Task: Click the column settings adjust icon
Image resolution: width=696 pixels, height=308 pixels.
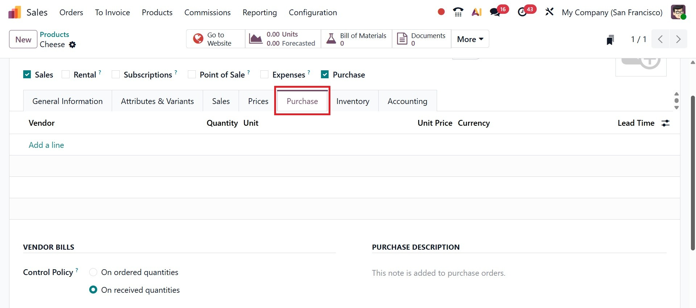Action: click(666, 123)
